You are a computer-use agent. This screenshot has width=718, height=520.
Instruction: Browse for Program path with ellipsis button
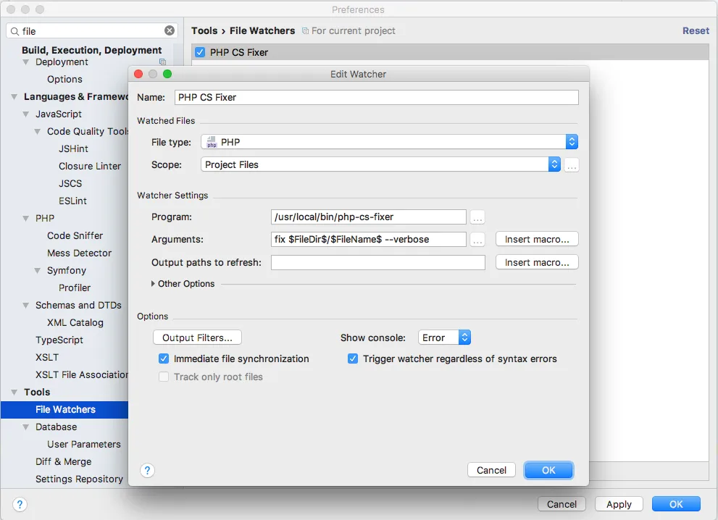click(x=477, y=217)
